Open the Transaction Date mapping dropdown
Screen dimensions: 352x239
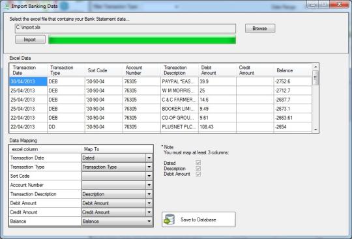149,158
